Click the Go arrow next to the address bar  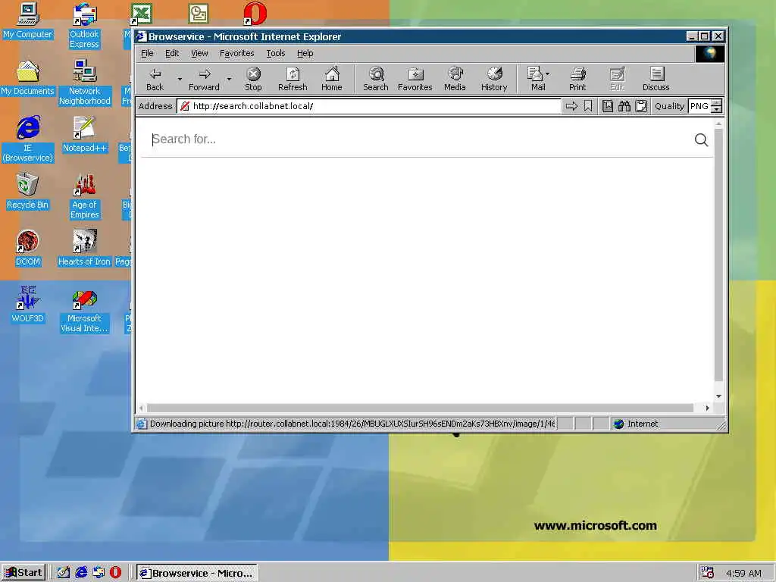click(571, 106)
